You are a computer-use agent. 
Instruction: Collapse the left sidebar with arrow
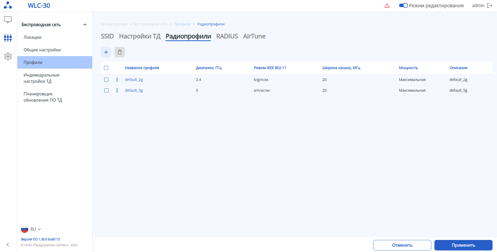[8, 245]
